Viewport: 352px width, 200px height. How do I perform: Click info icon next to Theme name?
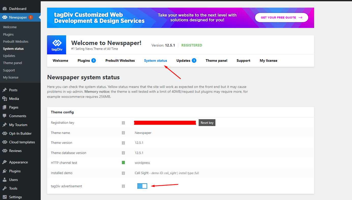point(123,133)
